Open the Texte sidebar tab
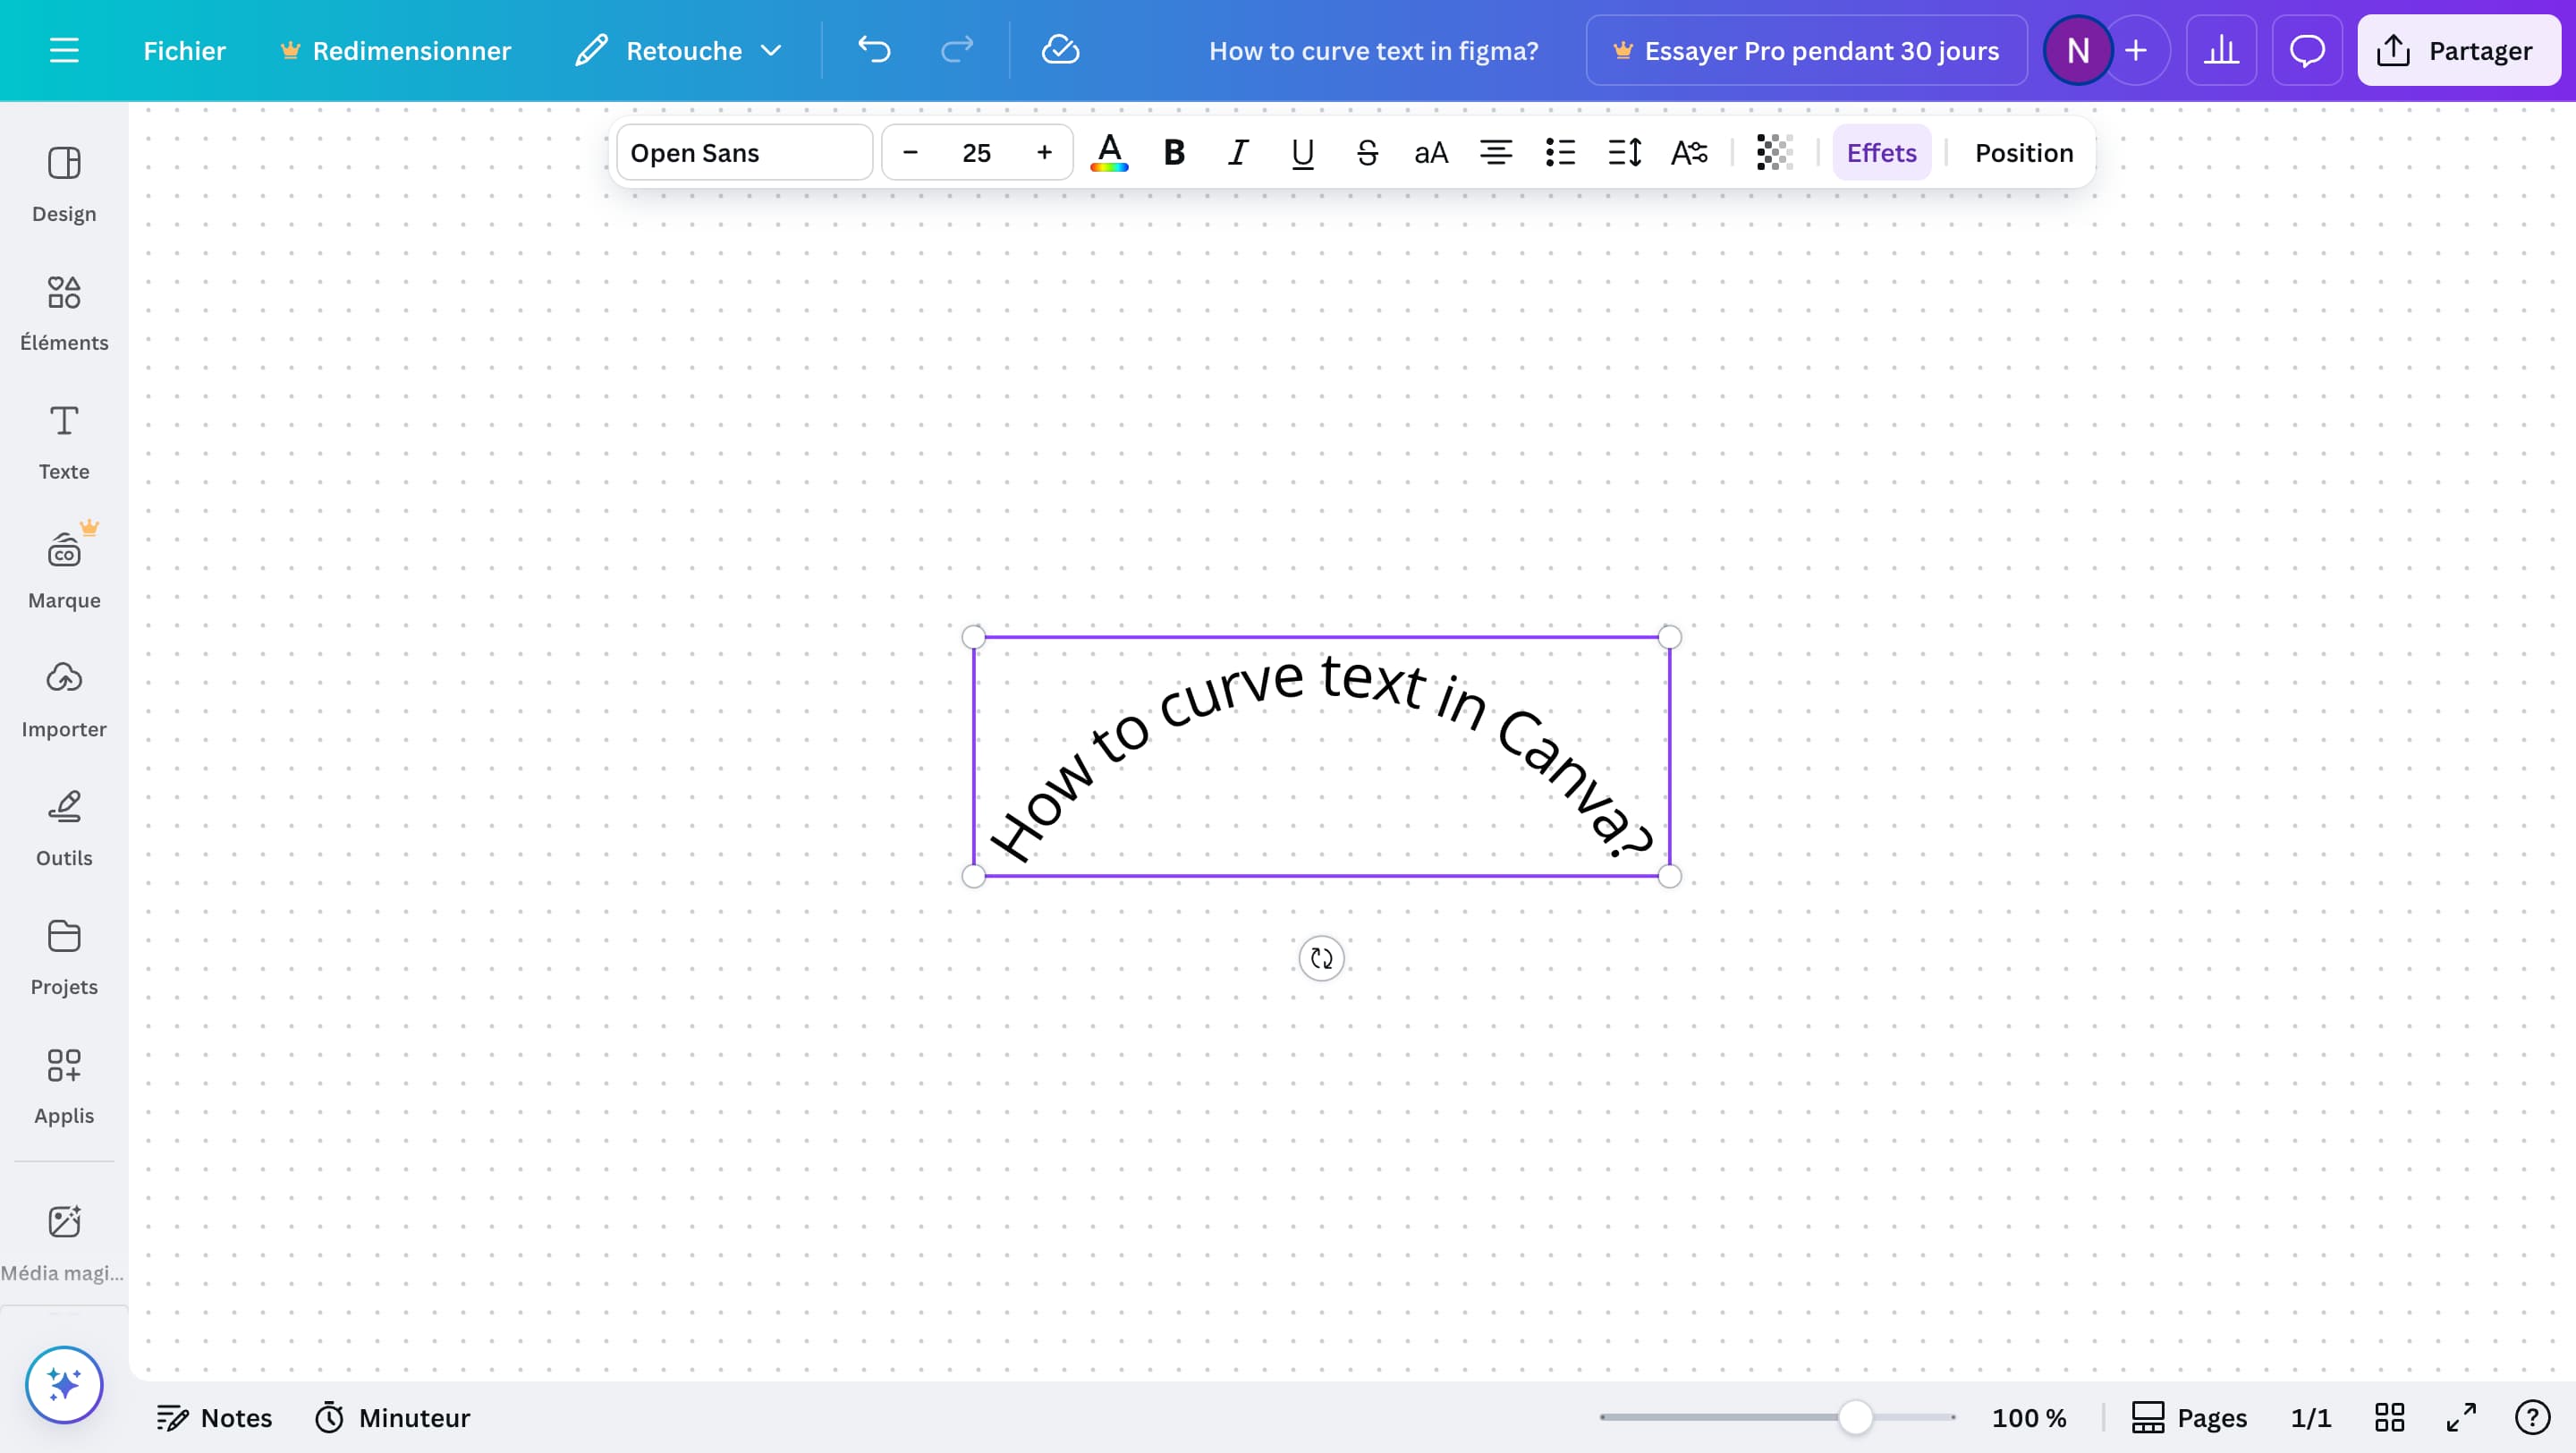Viewport: 2576px width, 1453px height. click(64, 443)
